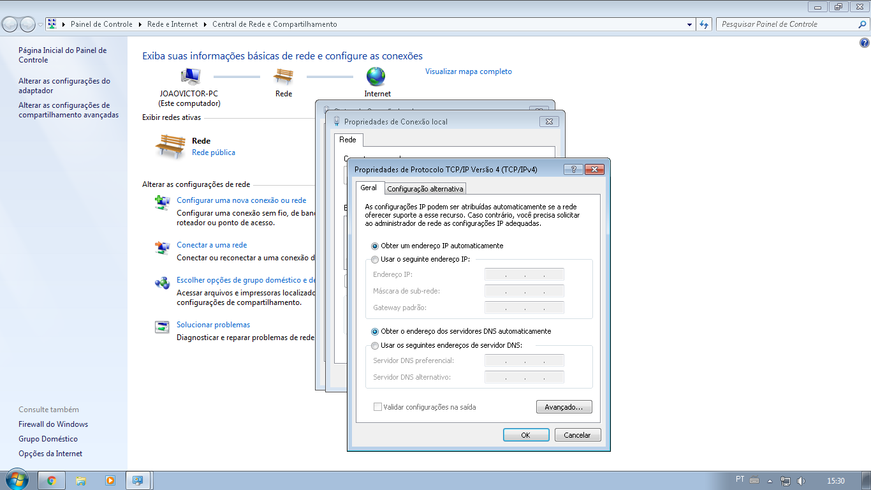
Task: Open 'Firewall do Windows' link
Action: (x=54, y=424)
